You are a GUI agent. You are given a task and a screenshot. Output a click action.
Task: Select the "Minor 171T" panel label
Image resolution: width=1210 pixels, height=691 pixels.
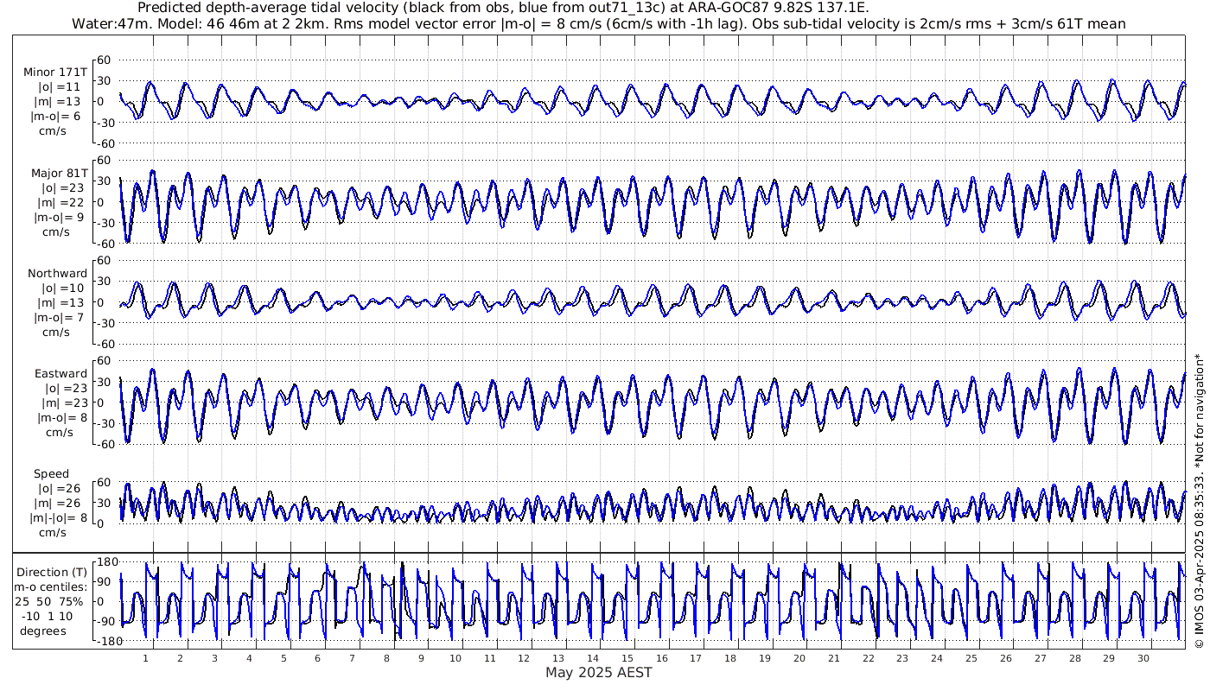point(56,72)
